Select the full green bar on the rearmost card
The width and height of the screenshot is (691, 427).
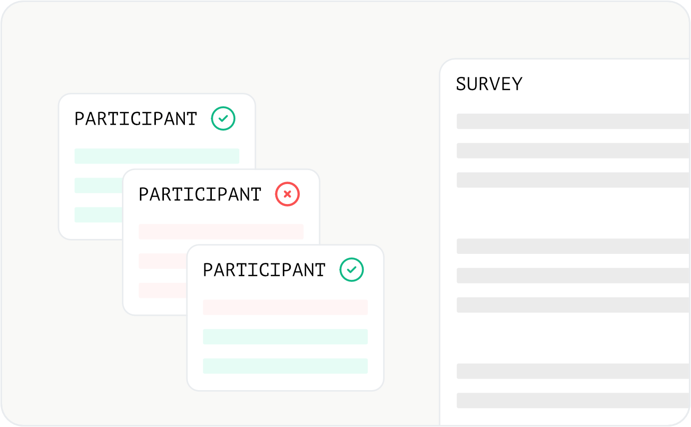click(x=157, y=156)
